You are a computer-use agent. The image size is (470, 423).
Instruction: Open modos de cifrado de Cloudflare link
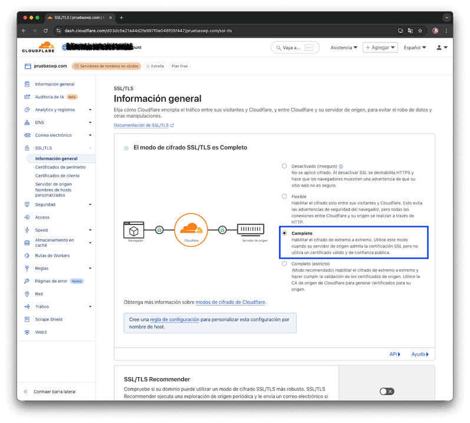pyautogui.click(x=230, y=302)
